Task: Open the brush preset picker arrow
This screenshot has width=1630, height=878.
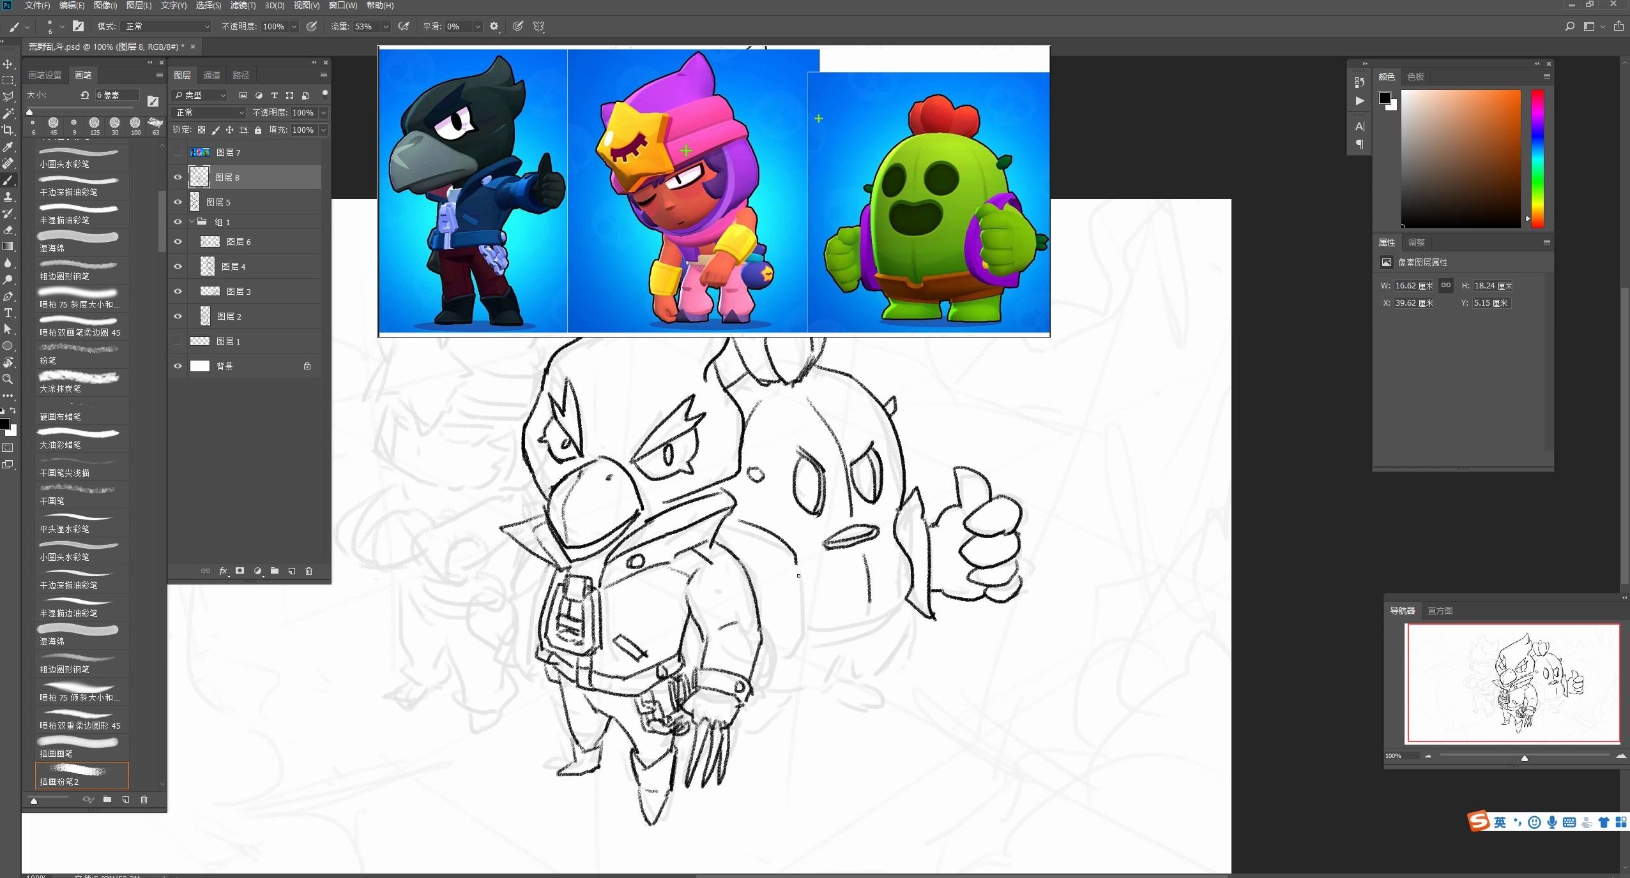Action: 61,26
